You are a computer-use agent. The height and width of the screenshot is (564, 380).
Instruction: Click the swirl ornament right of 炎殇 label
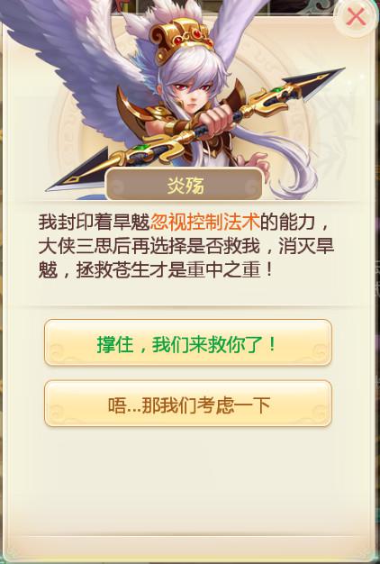251,186
